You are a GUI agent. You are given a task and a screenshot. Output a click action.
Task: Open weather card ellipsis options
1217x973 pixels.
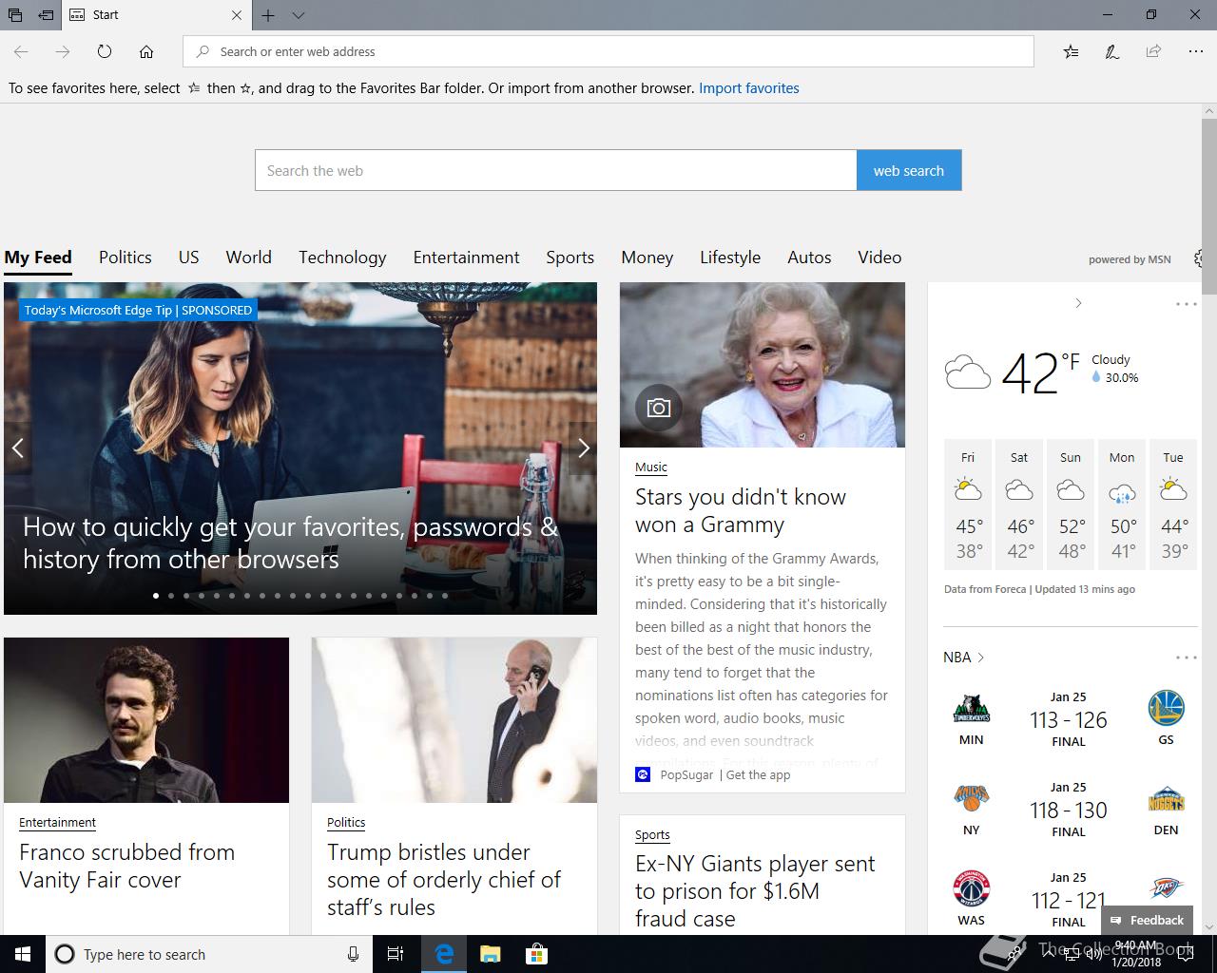coord(1187,304)
